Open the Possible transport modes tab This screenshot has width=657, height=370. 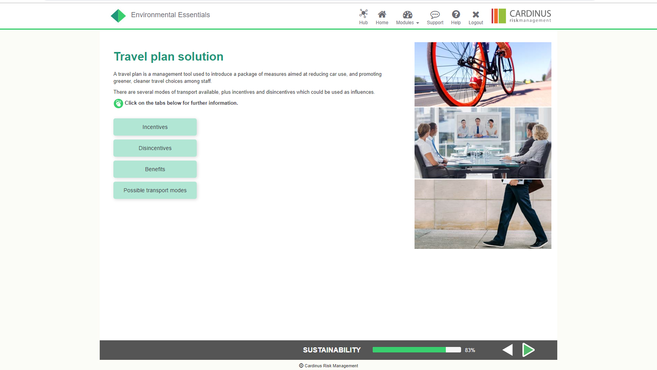(155, 190)
